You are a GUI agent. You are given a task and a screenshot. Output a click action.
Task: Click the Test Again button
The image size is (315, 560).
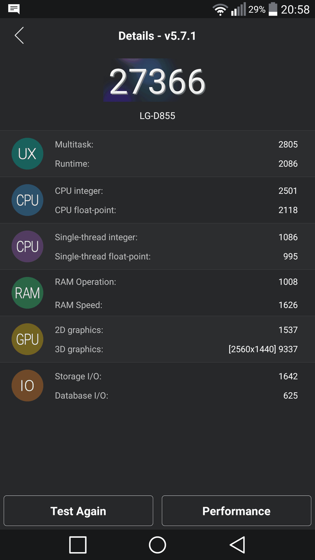pos(78,511)
